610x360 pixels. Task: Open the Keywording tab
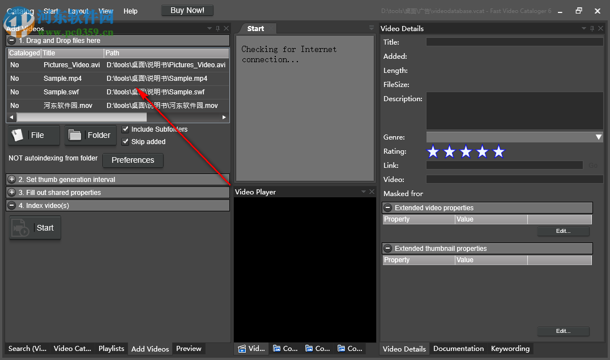tap(510, 349)
